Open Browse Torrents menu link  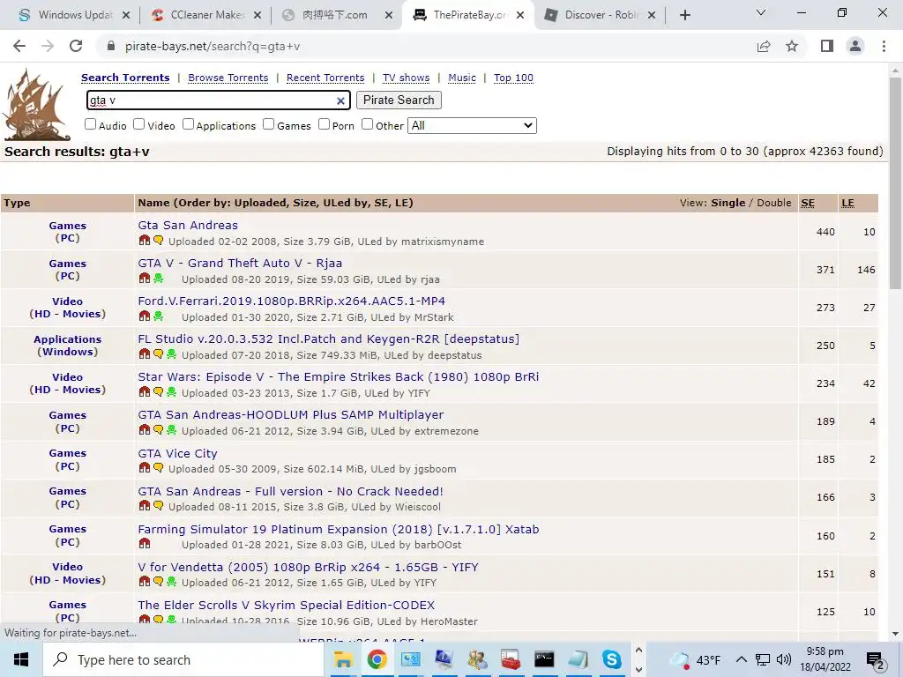[x=228, y=78]
